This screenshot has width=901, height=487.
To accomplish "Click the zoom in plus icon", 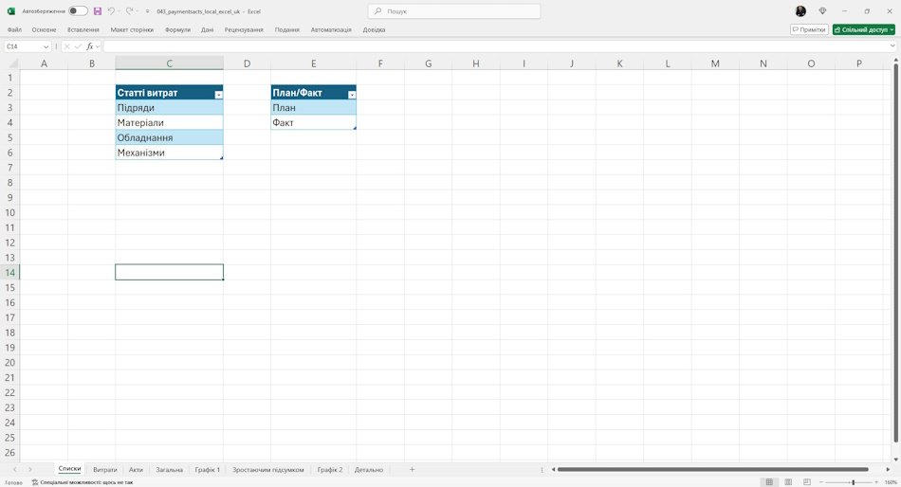I will pyautogui.click(x=875, y=482).
